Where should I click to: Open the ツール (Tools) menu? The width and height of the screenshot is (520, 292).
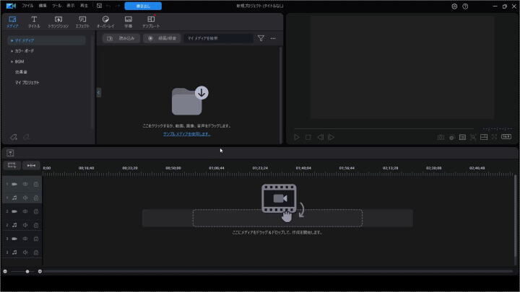click(x=57, y=6)
